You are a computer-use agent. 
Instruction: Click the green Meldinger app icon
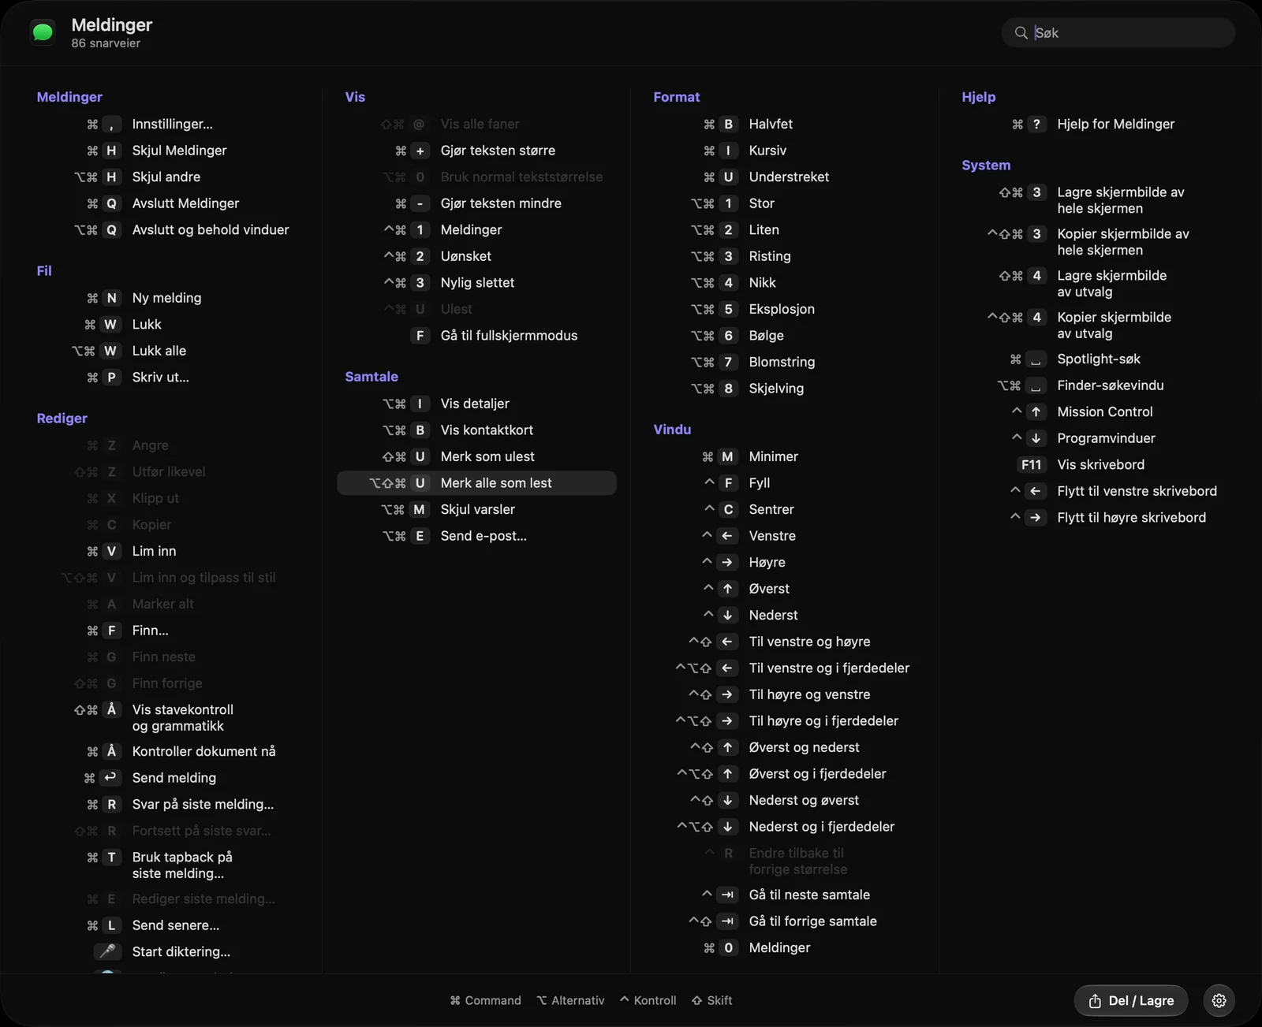click(x=43, y=32)
